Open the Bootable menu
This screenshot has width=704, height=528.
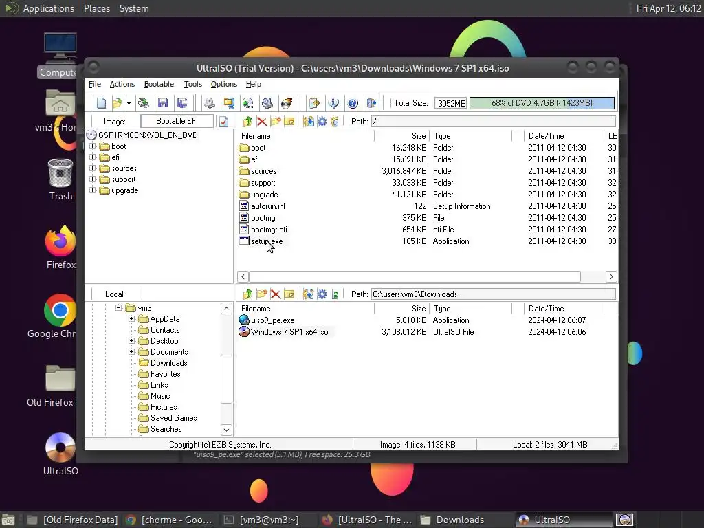(x=159, y=84)
